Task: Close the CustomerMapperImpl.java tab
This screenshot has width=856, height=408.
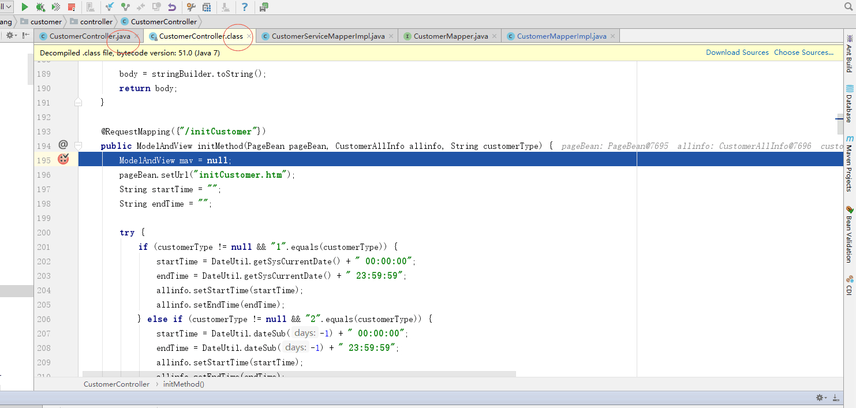Action: click(613, 36)
